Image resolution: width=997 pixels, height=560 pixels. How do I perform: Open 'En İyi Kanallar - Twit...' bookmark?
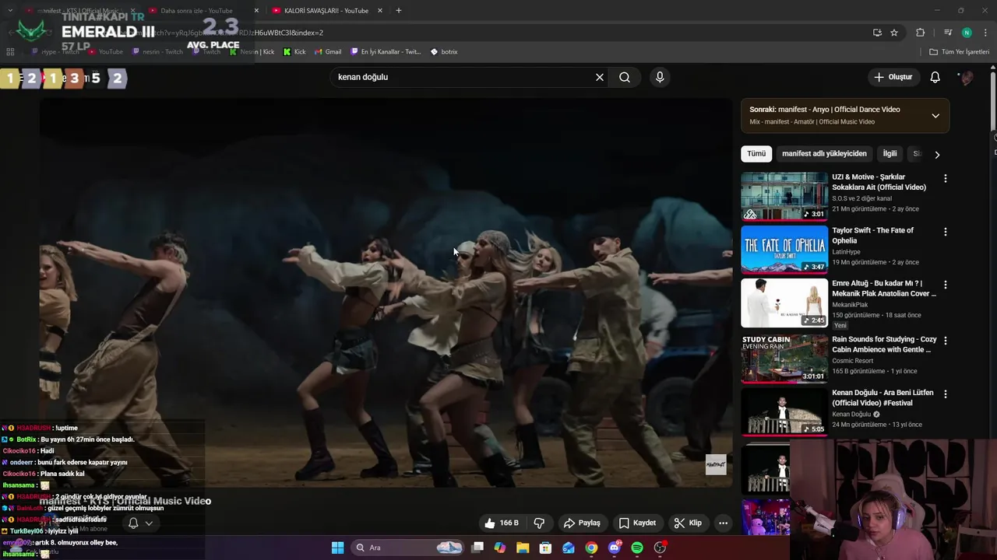point(386,52)
